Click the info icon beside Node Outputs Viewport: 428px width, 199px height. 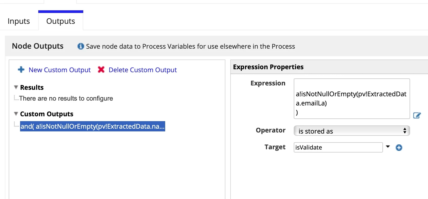pos(81,46)
